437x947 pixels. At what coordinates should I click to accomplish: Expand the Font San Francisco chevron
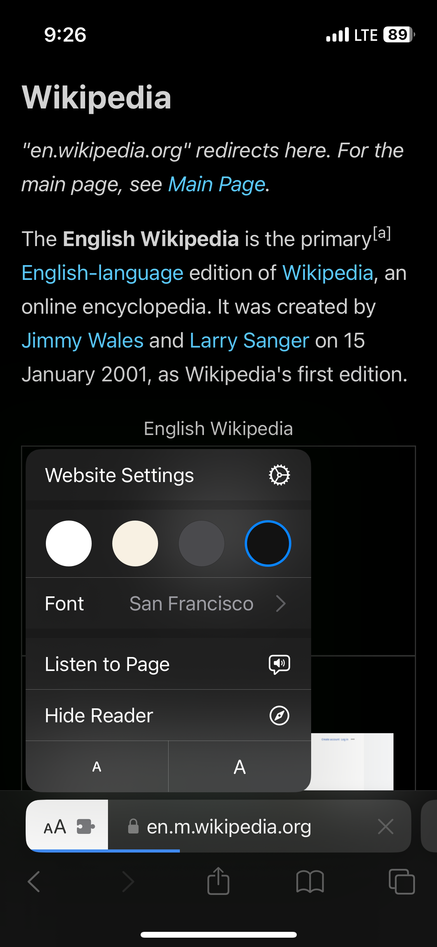[280, 604]
